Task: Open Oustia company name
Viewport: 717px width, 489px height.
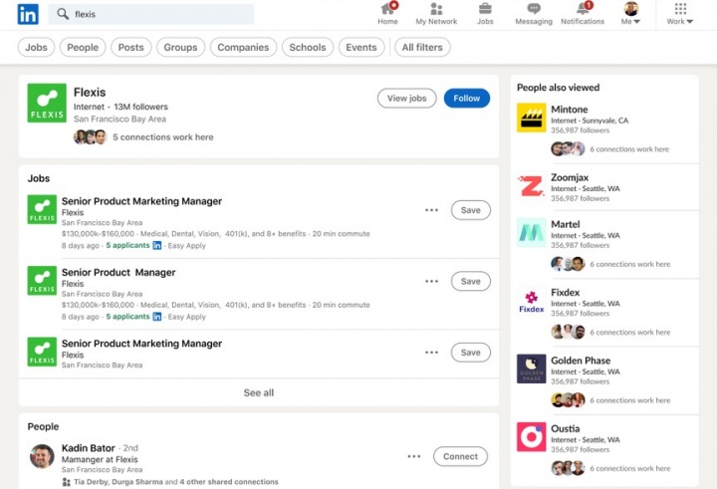Action: coord(566,428)
